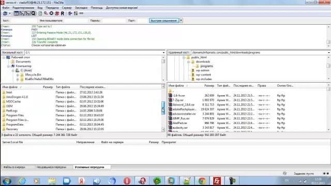Open the Редактирование menu
This screenshot has width=331, height=186.
point(23,8)
